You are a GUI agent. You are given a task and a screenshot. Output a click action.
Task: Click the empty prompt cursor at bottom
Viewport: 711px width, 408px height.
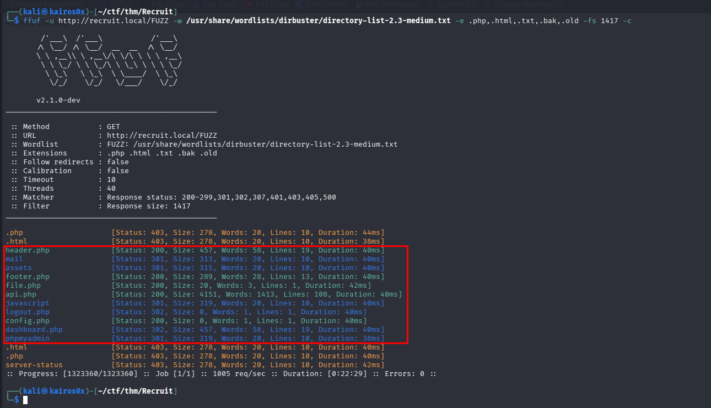click(x=25, y=400)
